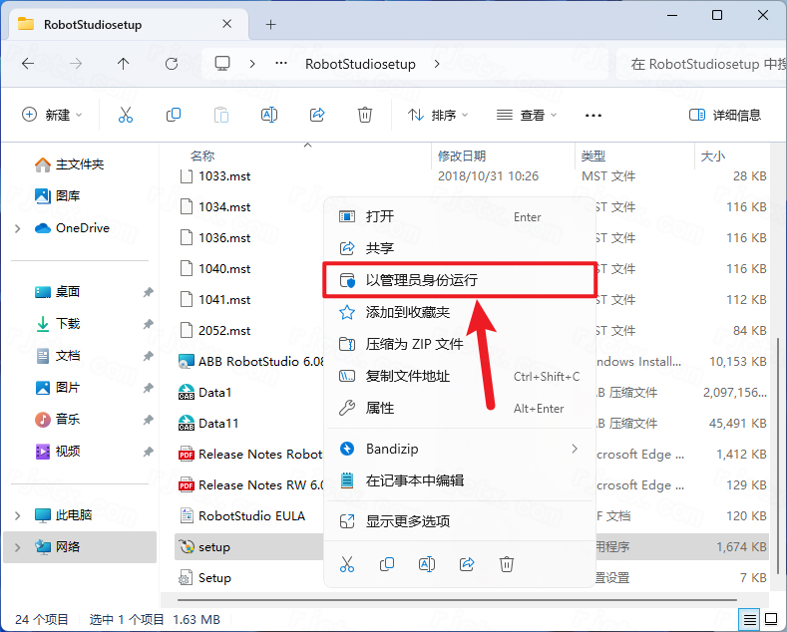Refresh the current folder view
Image resolution: width=787 pixels, height=632 pixels.
(172, 64)
